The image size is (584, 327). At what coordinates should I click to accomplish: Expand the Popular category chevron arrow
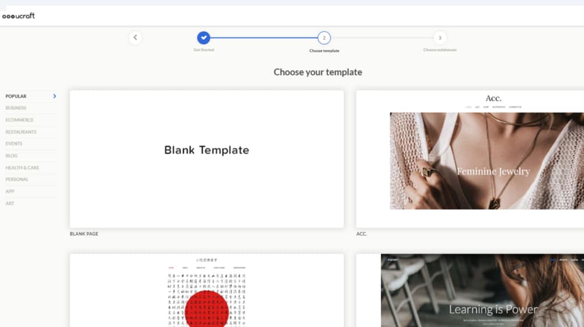tap(54, 96)
